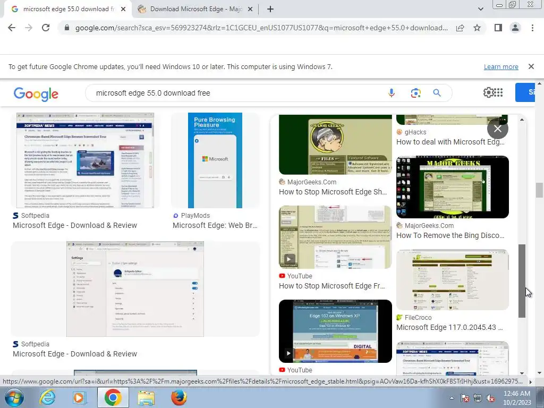Open the Google apps grid
The height and width of the screenshot is (408, 544).
pyautogui.click(x=498, y=92)
